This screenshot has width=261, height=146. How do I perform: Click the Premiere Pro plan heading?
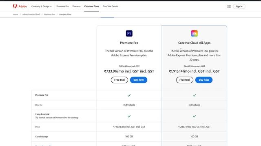[x=129, y=43]
